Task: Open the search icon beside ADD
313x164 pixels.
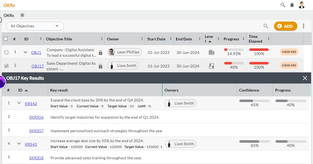Action: [x=266, y=26]
